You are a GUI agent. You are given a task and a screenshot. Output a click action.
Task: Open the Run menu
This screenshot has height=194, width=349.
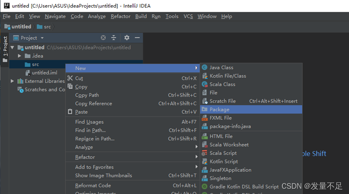(x=156, y=17)
